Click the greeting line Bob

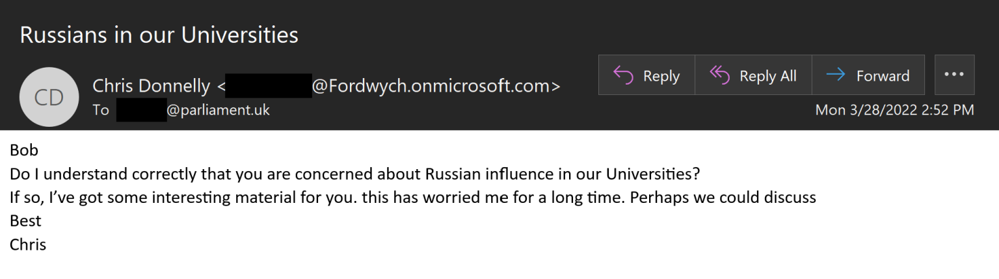pyautogui.click(x=24, y=150)
